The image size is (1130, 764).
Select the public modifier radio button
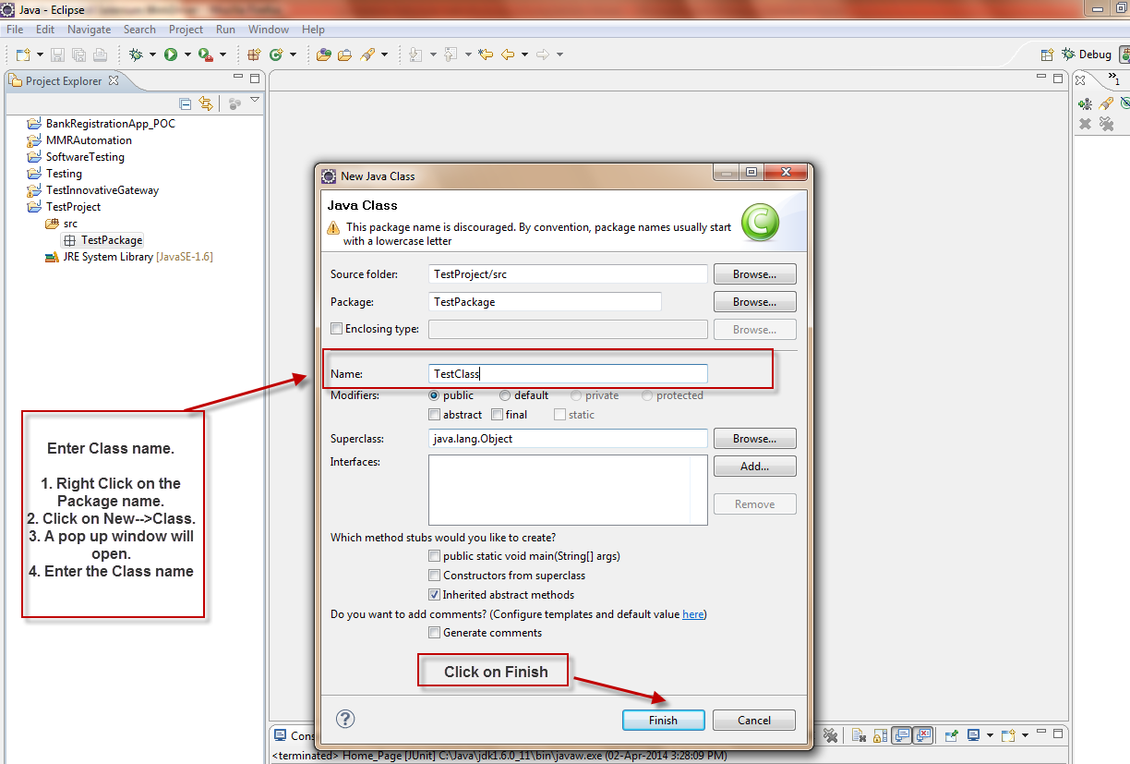tap(435, 395)
